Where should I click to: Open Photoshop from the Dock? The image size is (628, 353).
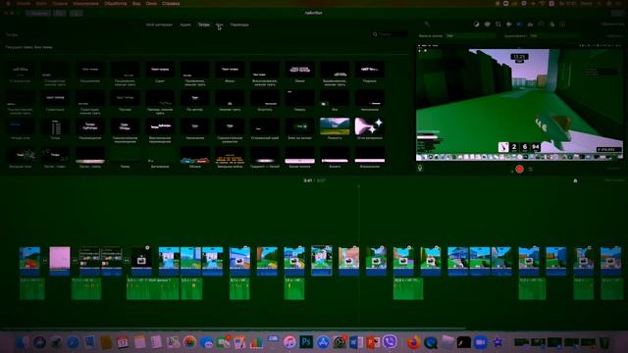306,342
